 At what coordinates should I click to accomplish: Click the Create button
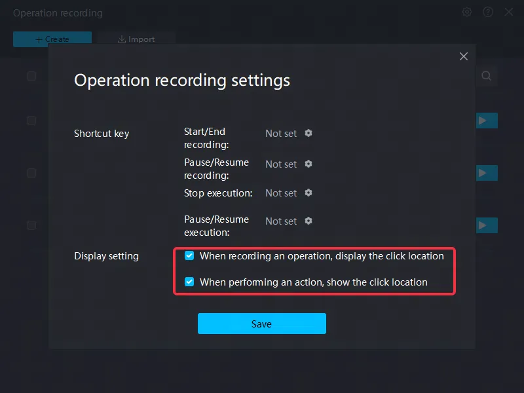[52, 39]
